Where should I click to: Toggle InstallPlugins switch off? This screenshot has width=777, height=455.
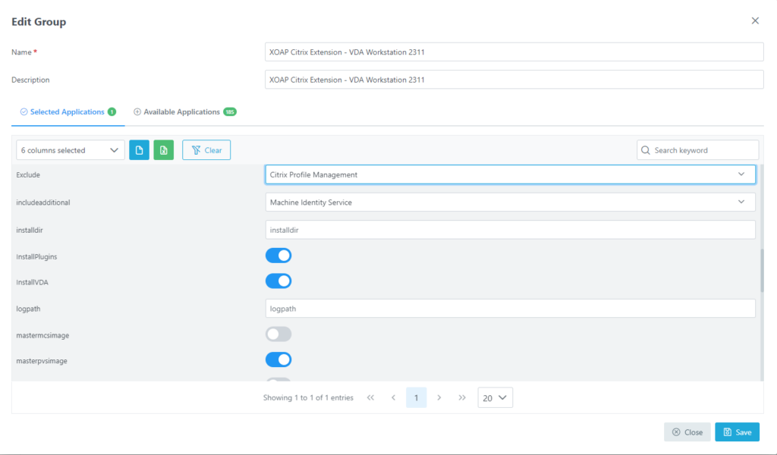point(278,256)
